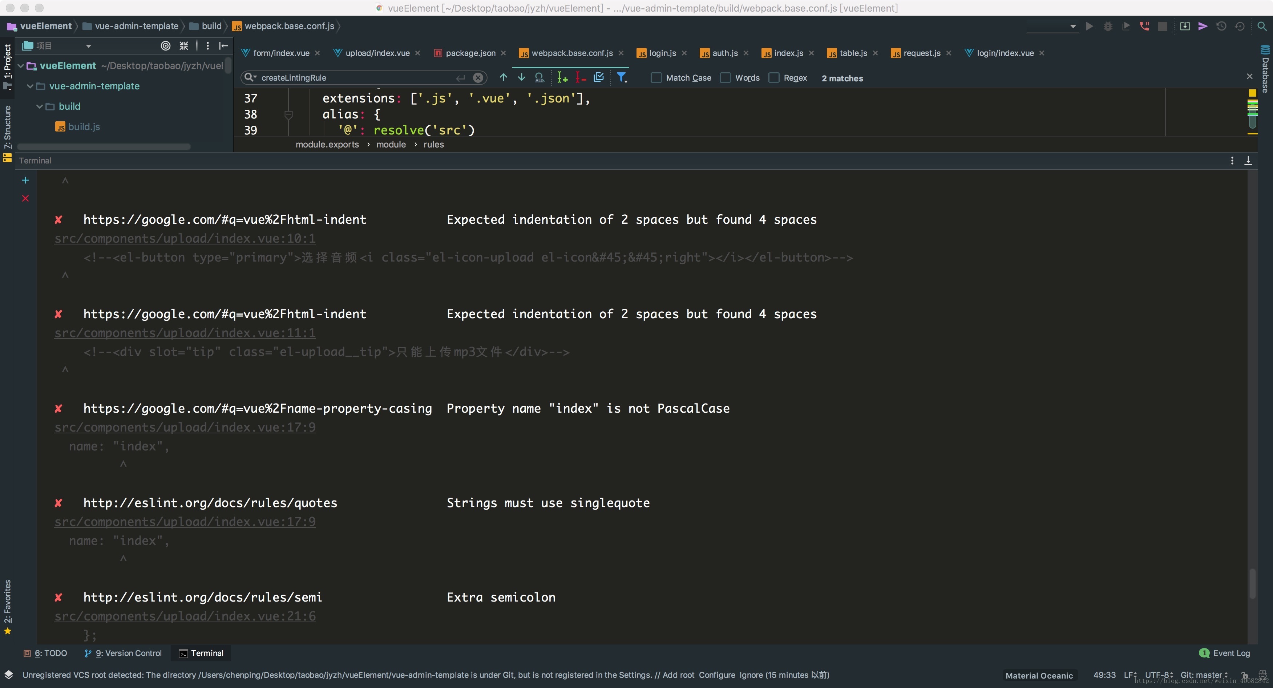Click the scroll from source target icon
Image resolution: width=1273 pixels, height=688 pixels.
tap(166, 45)
